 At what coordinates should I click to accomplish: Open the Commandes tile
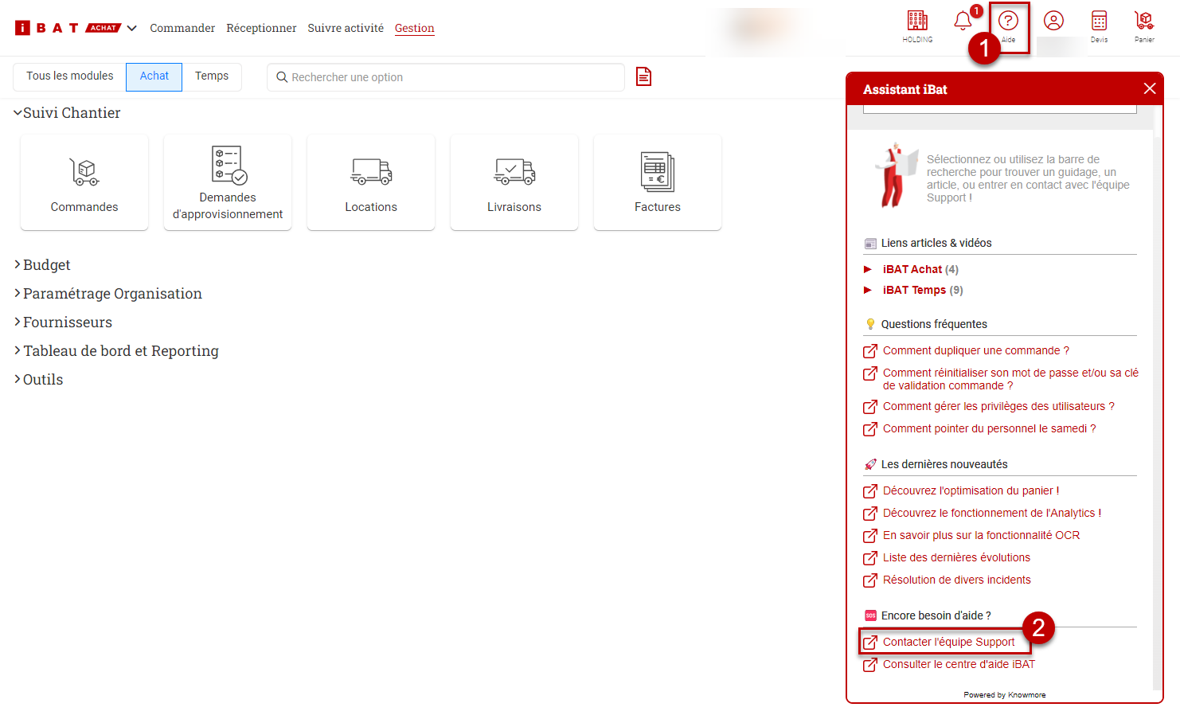[x=84, y=182]
